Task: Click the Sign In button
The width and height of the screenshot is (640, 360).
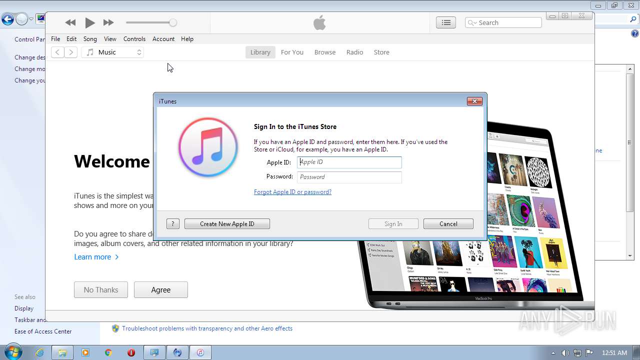Action: click(393, 224)
